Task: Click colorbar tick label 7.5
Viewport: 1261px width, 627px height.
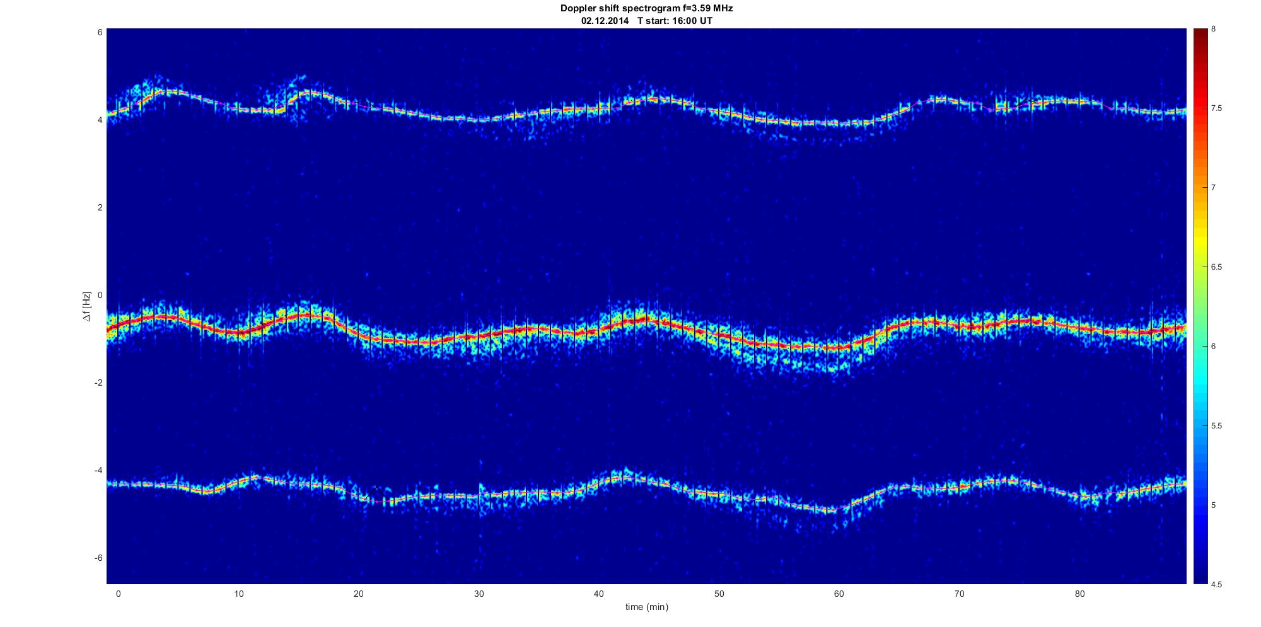Action: pos(1216,108)
